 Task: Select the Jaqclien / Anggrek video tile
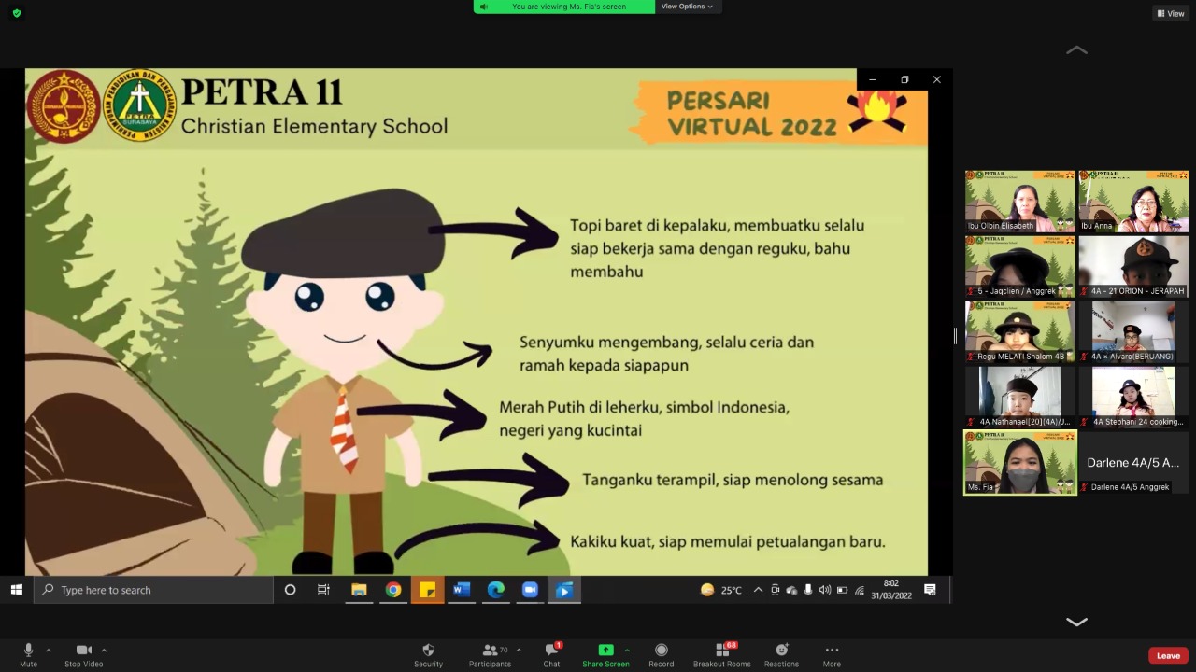[x=1020, y=266]
